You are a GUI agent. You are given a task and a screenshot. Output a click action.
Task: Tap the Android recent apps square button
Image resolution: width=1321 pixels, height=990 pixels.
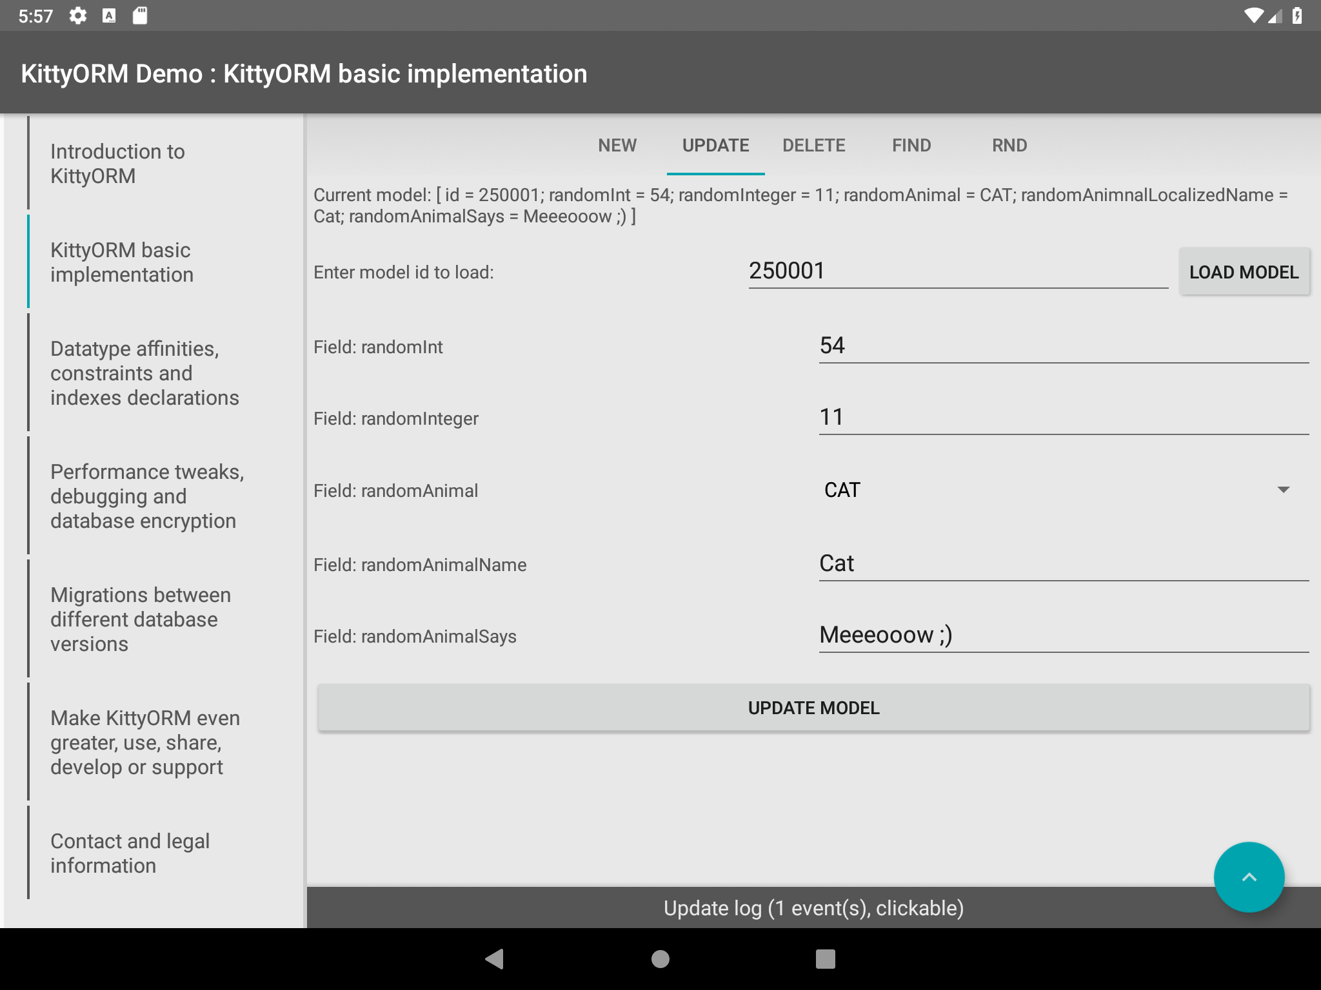[825, 959]
